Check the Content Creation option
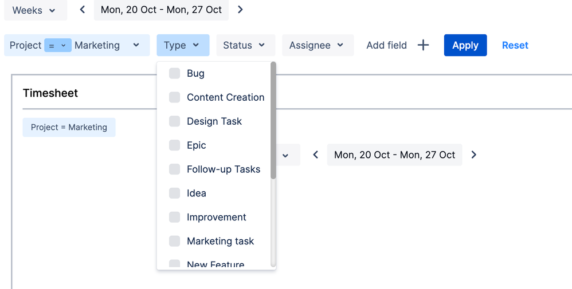This screenshot has width=572, height=289. pos(175,97)
